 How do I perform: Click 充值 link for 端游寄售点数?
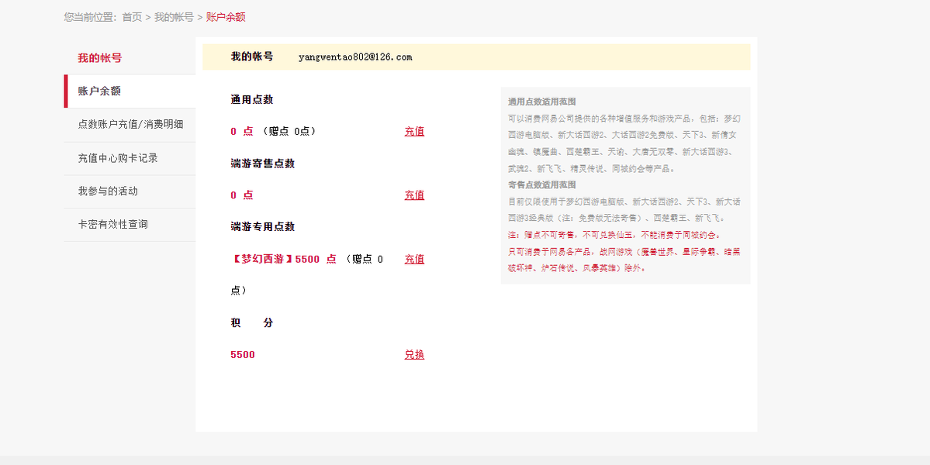coord(414,195)
